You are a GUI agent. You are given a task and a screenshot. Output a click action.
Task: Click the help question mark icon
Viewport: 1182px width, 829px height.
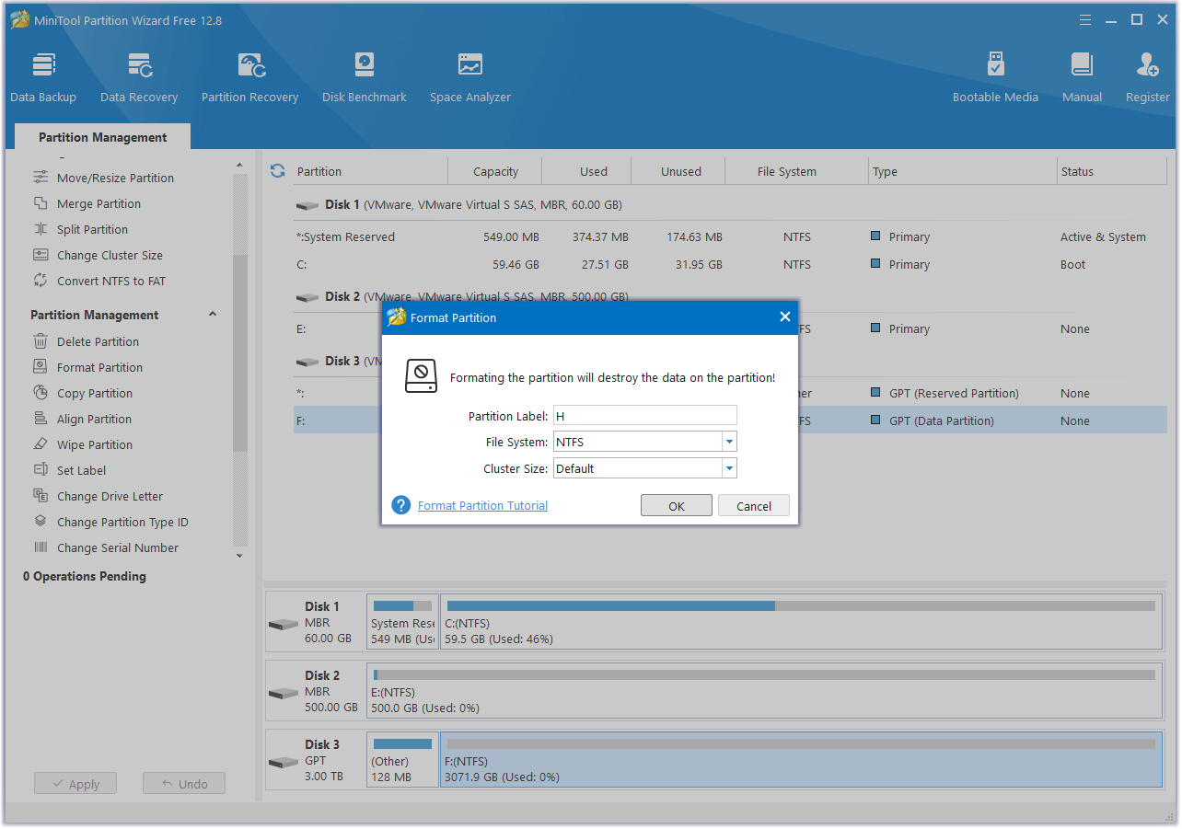pos(400,505)
